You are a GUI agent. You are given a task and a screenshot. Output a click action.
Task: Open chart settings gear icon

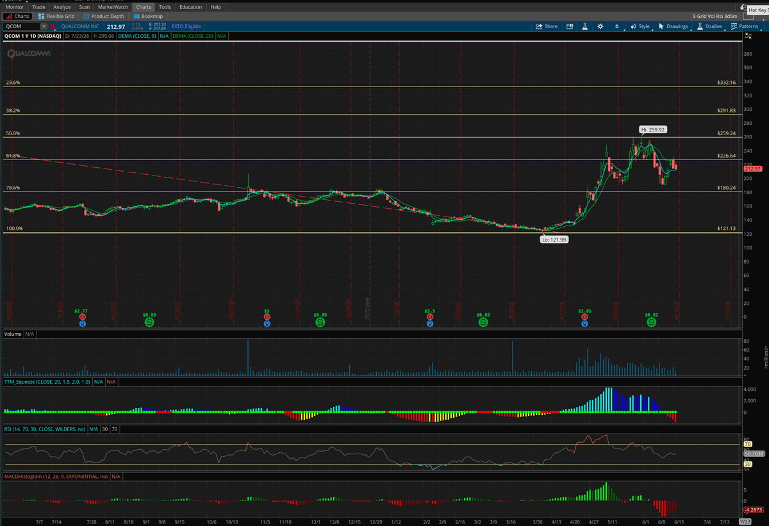pyautogui.click(x=600, y=26)
